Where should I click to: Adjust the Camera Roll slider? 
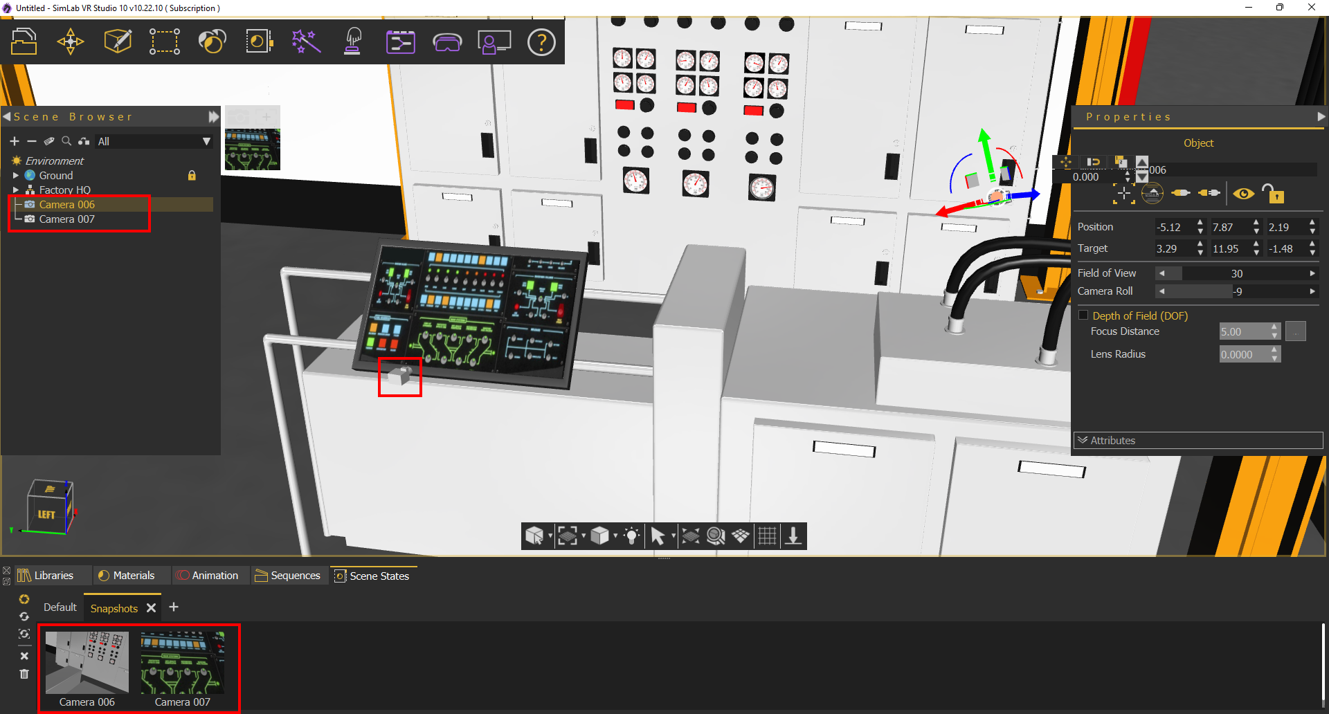tap(1236, 291)
